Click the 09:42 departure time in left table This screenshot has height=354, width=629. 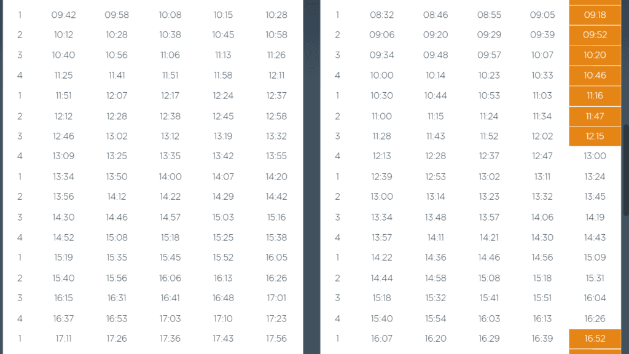63,15
